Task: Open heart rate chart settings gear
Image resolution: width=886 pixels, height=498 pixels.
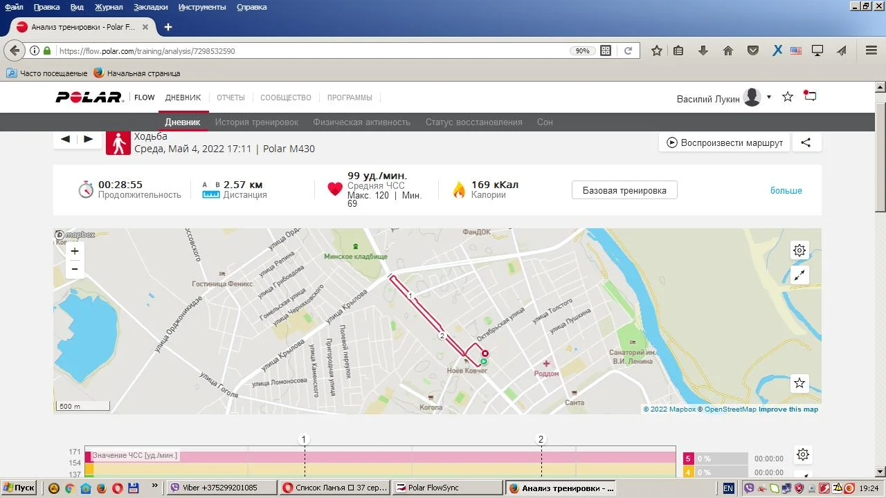Action: point(803,454)
